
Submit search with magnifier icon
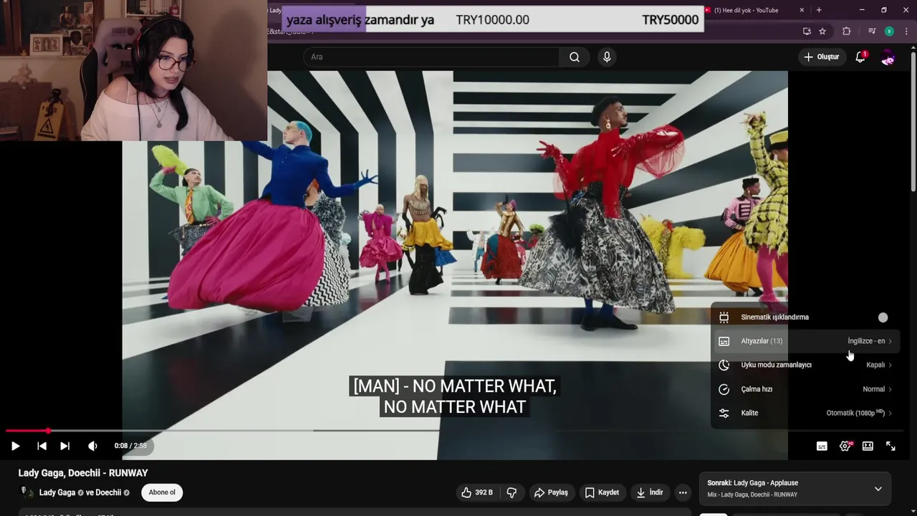(x=575, y=57)
